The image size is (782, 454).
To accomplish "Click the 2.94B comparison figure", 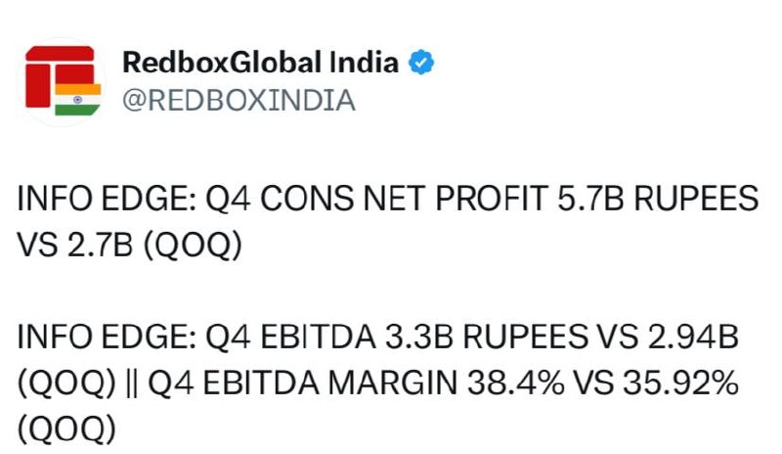I will click(x=693, y=337).
